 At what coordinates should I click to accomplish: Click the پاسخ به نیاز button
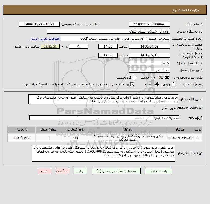point(159,171)
